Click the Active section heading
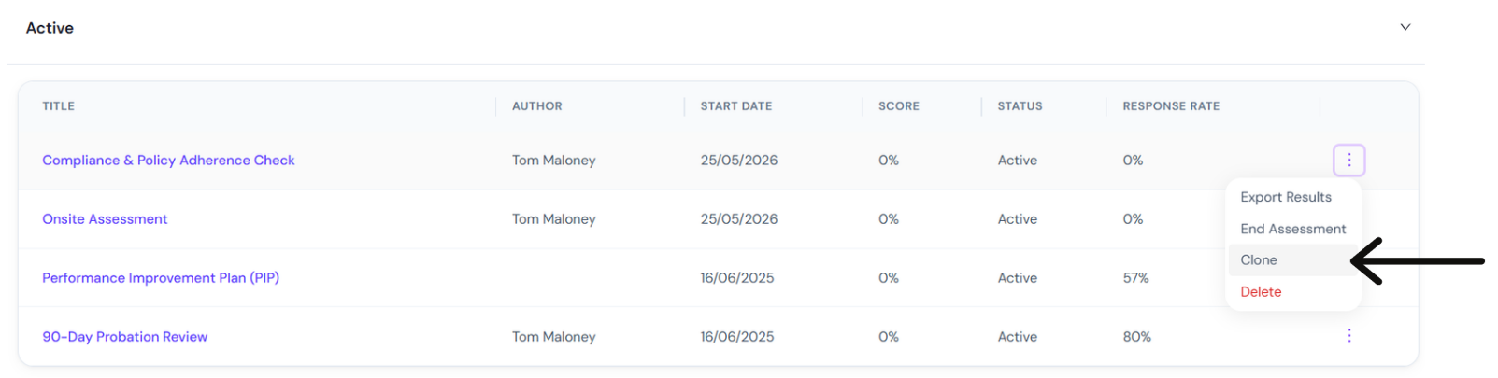1498x378 pixels. 50,28
